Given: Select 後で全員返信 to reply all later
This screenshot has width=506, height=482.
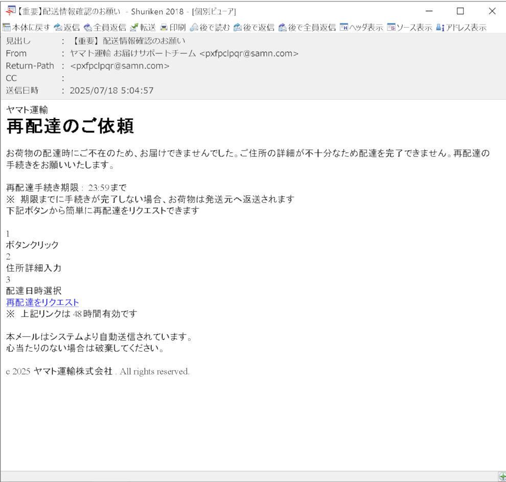Looking at the screenshot, I should [x=307, y=28].
